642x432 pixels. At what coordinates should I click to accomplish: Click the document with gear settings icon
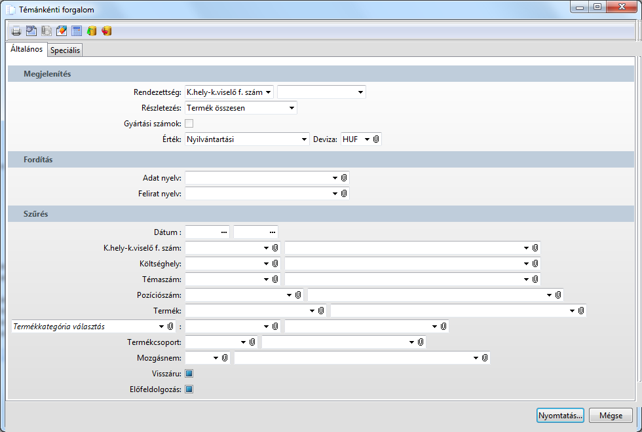(x=31, y=31)
